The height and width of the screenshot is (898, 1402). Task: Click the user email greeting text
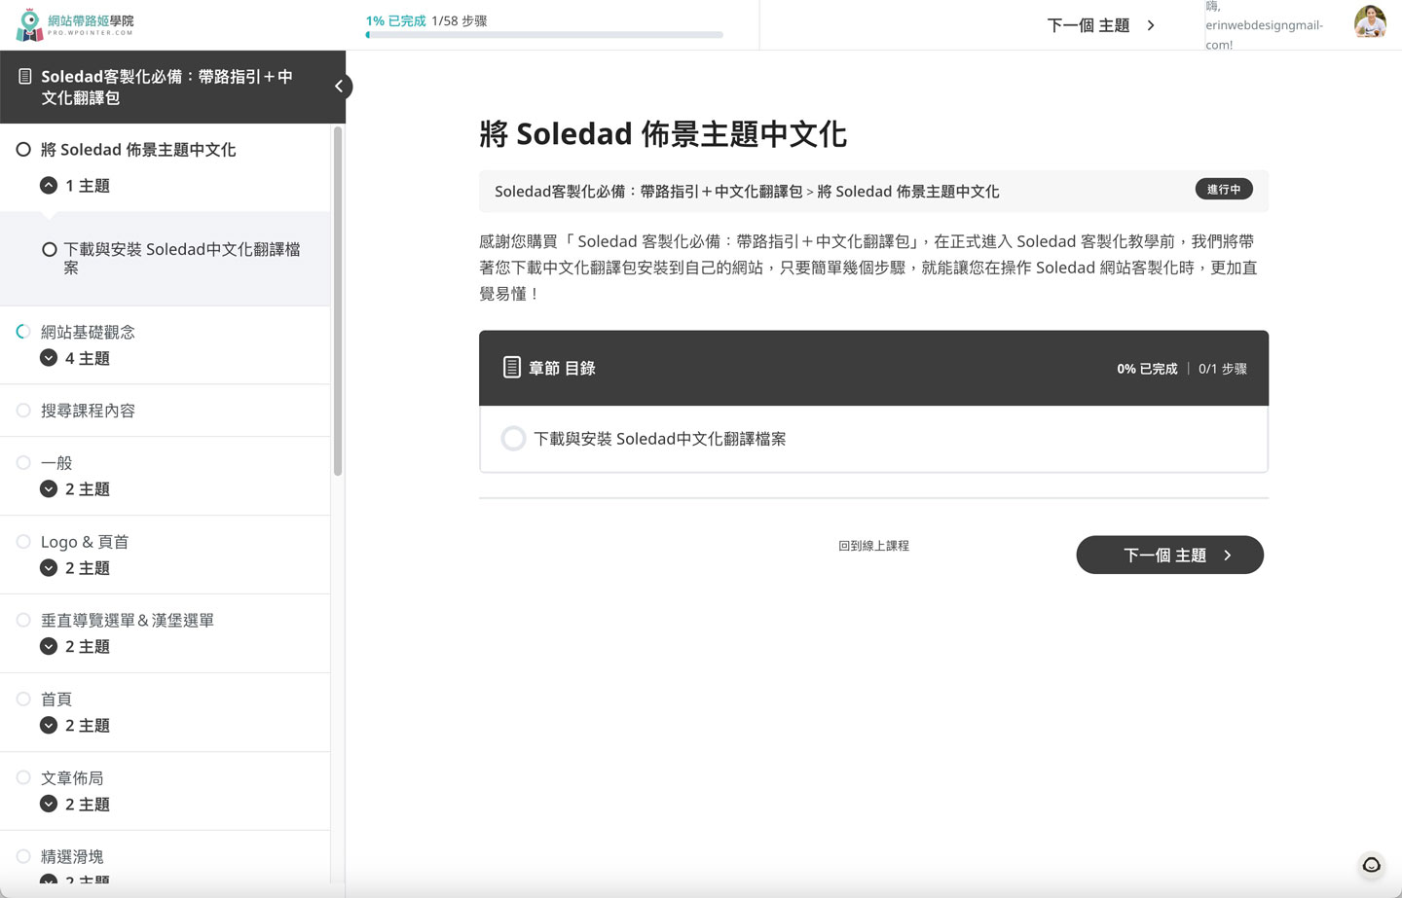1265,25
